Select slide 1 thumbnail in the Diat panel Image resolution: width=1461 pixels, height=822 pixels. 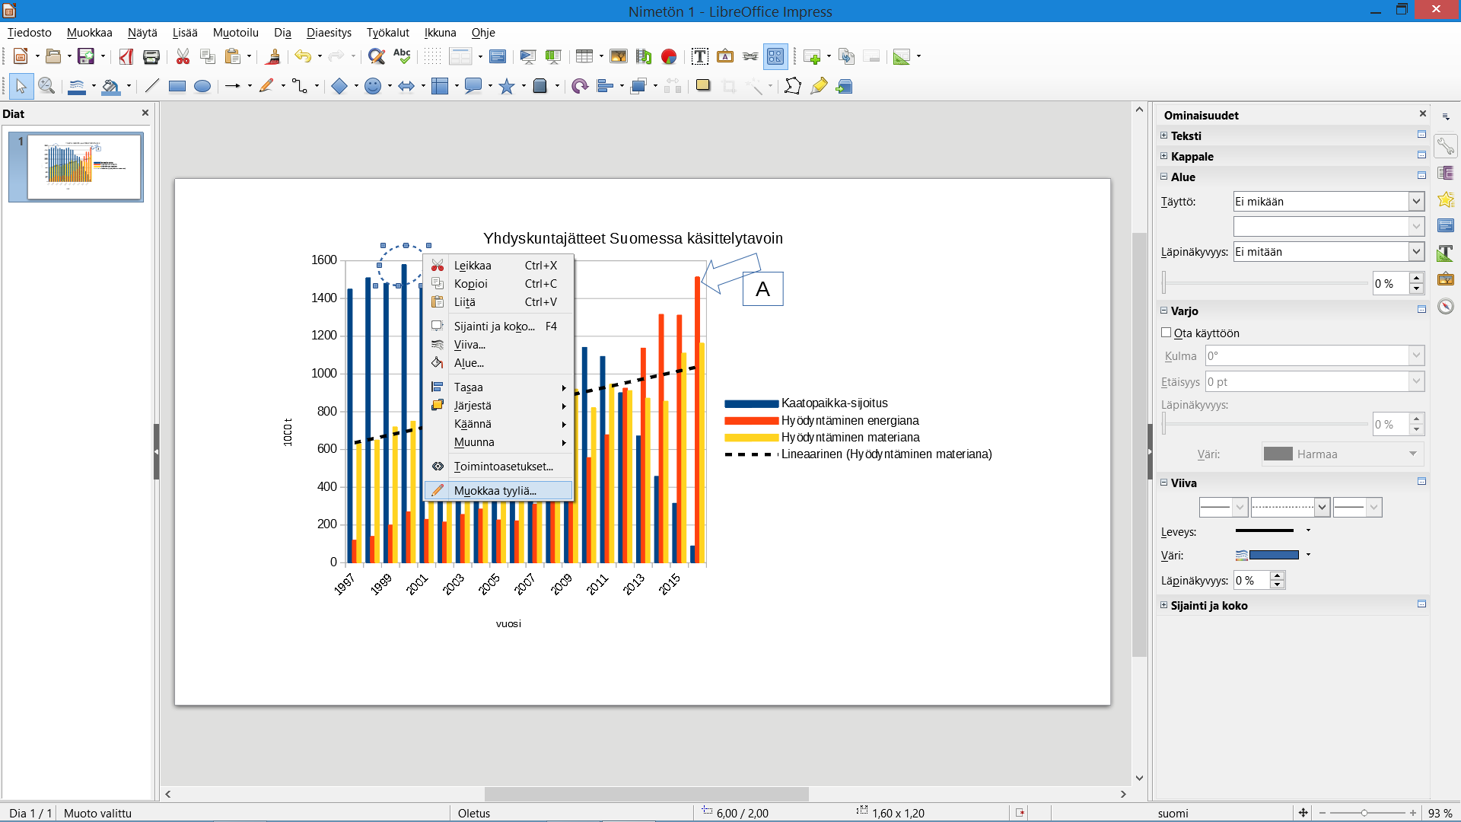click(84, 167)
